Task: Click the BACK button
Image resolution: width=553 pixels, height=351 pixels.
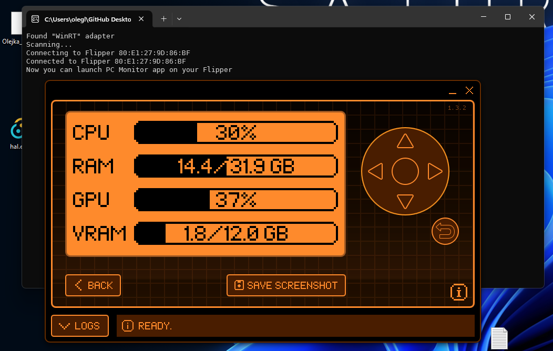Action: coord(93,285)
